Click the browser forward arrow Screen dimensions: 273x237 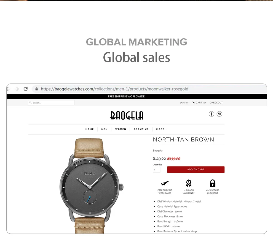point(17,89)
